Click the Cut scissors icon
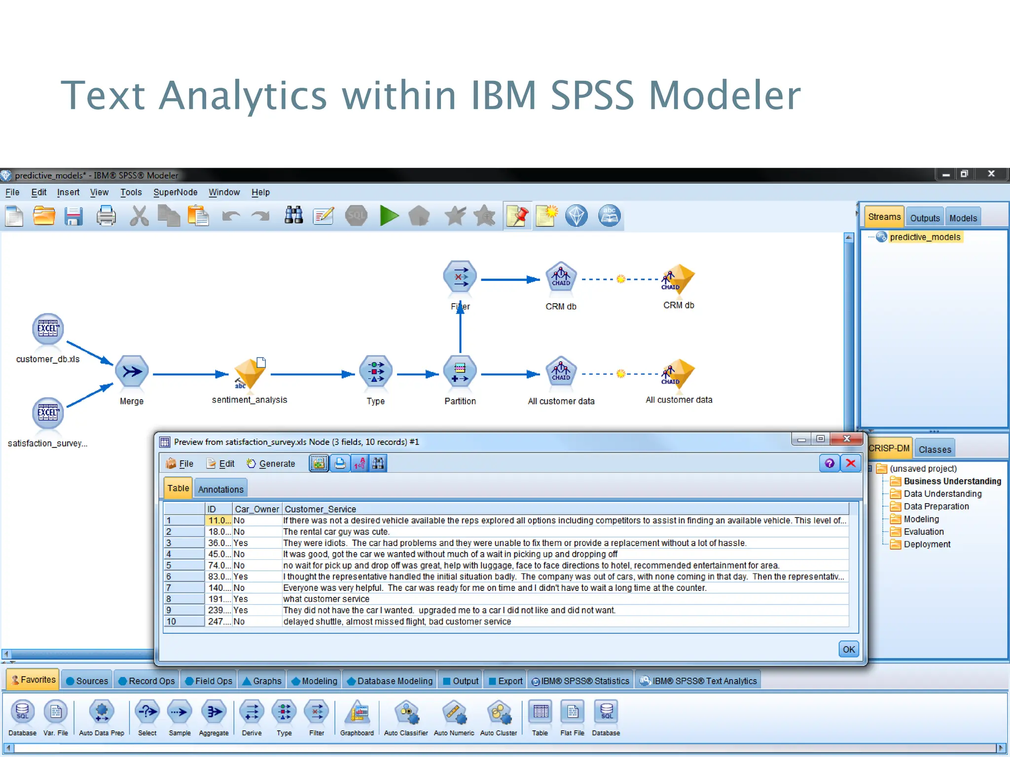The width and height of the screenshot is (1010, 757). click(x=139, y=216)
